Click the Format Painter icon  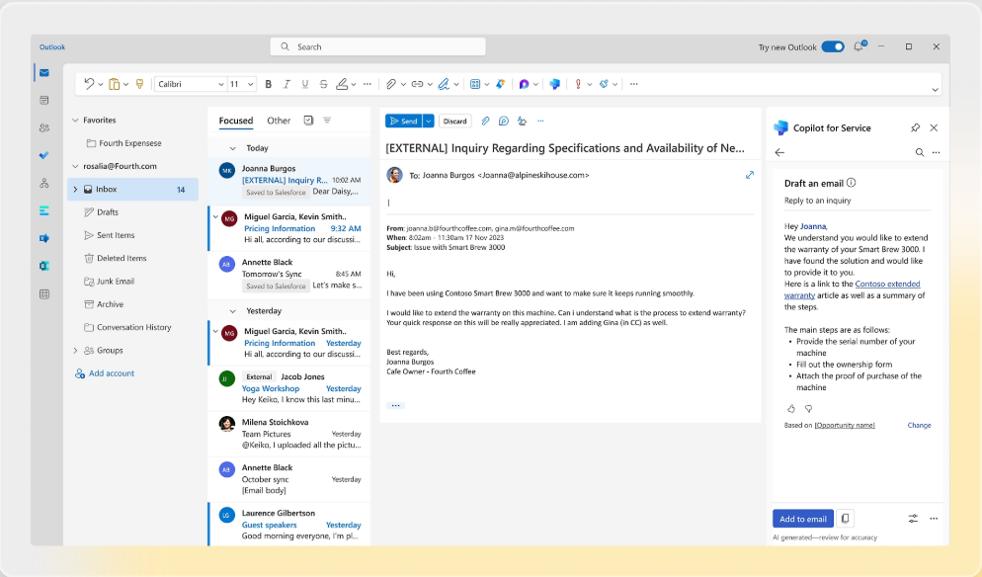(139, 84)
